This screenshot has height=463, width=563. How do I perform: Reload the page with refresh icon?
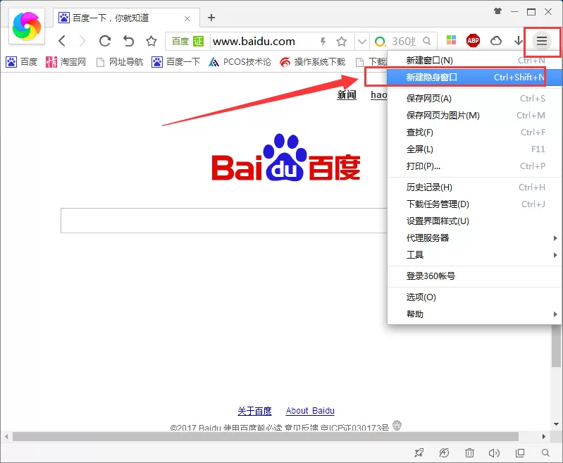pyautogui.click(x=105, y=41)
